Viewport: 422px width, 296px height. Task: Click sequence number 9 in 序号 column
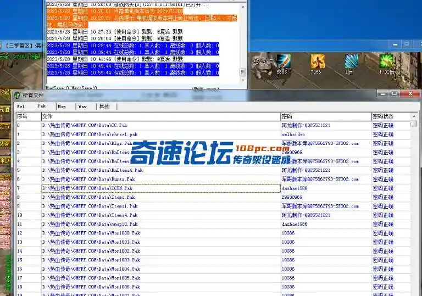coord(18,206)
